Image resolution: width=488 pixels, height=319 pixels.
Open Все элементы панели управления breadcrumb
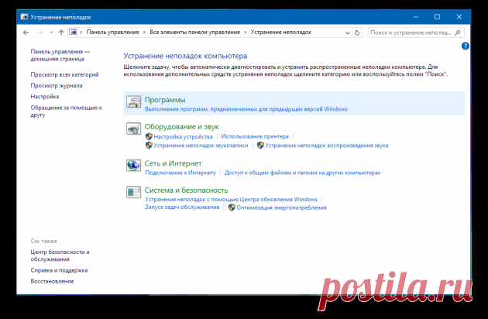[195, 32]
